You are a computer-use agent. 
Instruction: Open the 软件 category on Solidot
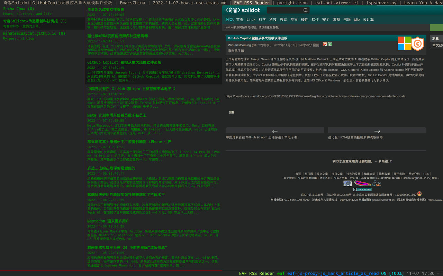click(315, 20)
